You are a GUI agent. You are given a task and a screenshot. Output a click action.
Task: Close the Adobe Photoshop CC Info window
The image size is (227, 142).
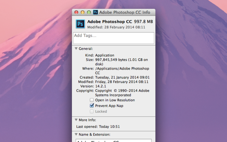point(76,12)
